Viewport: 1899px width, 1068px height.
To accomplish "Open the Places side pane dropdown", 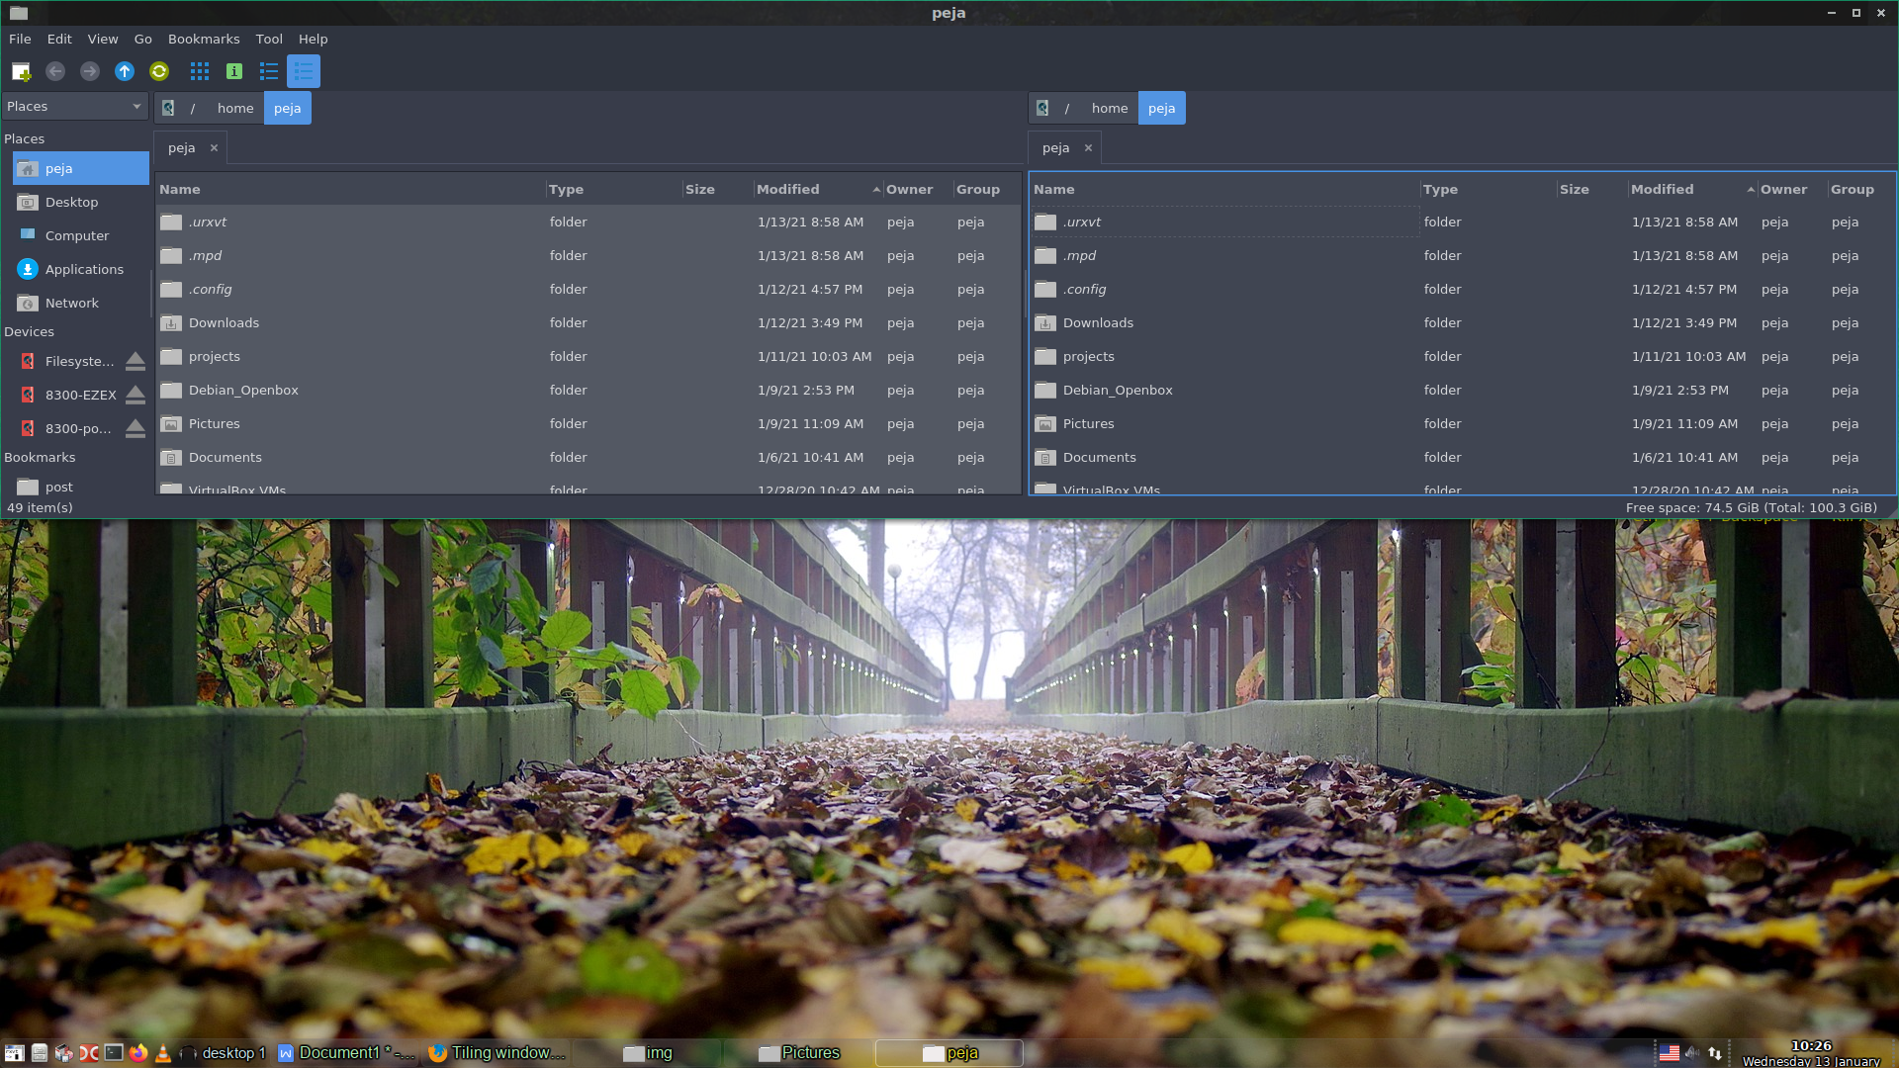I will pyautogui.click(x=74, y=107).
